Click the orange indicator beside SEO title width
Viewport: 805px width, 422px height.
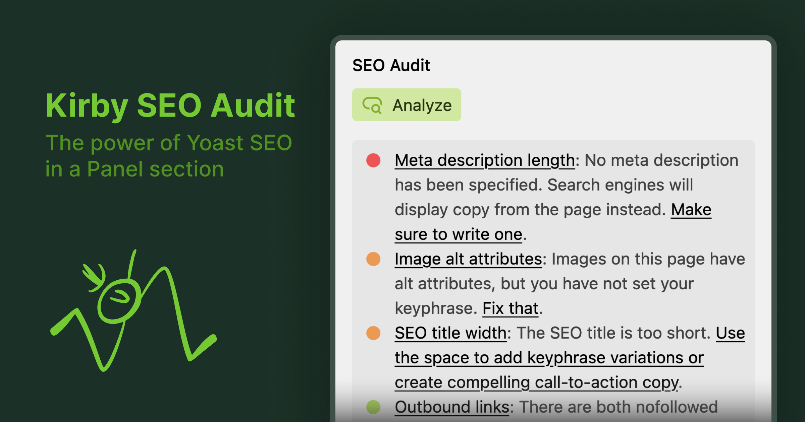click(373, 333)
